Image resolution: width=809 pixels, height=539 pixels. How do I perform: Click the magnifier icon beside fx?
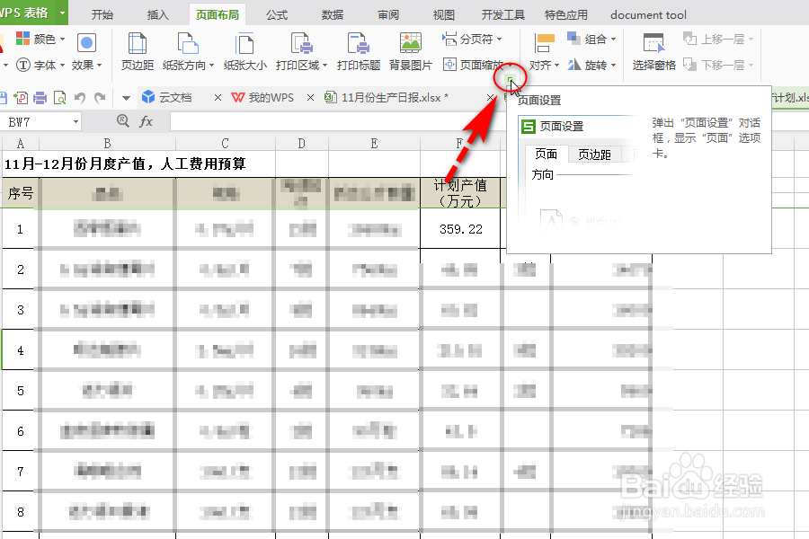tap(123, 121)
